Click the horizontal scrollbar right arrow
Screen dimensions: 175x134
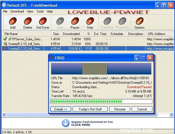171,115
